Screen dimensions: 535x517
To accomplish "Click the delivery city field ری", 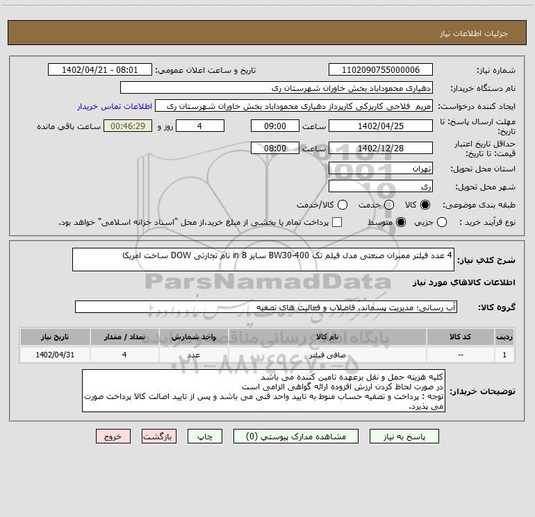I will [x=381, y=187].
